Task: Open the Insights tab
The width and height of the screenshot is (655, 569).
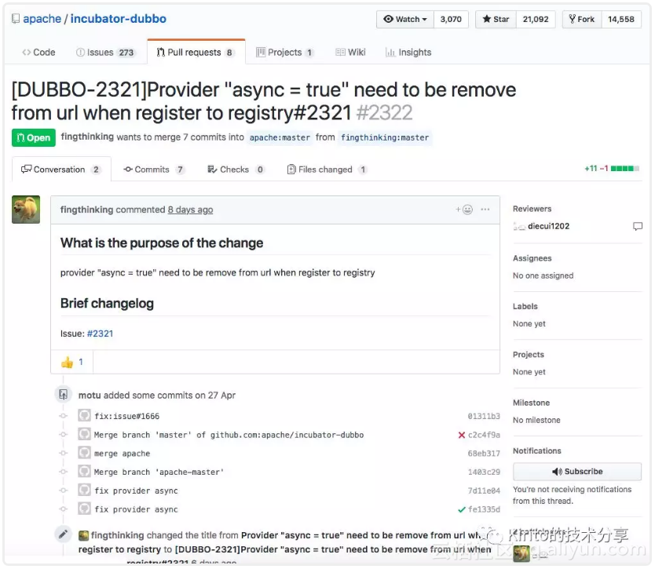Action: [408, 52]
